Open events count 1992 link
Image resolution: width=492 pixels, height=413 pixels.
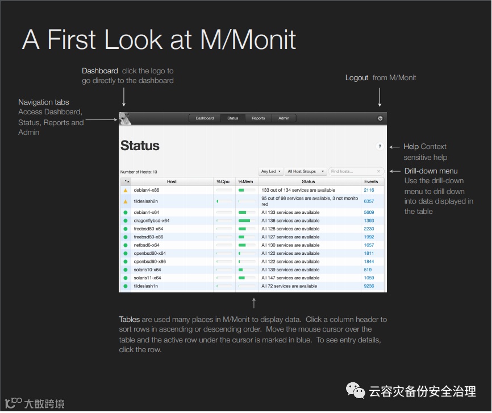coord(369,237)
